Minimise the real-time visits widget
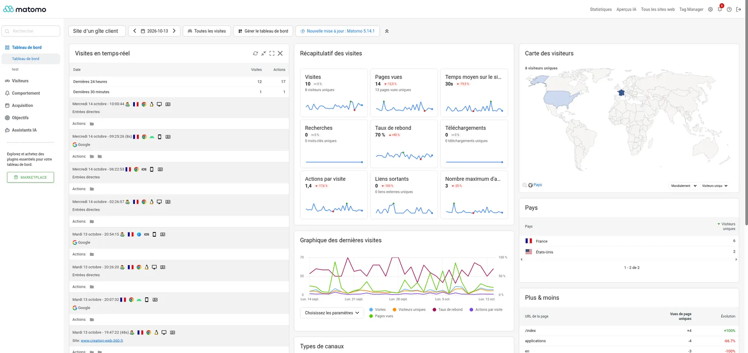 tap(264, 53)
